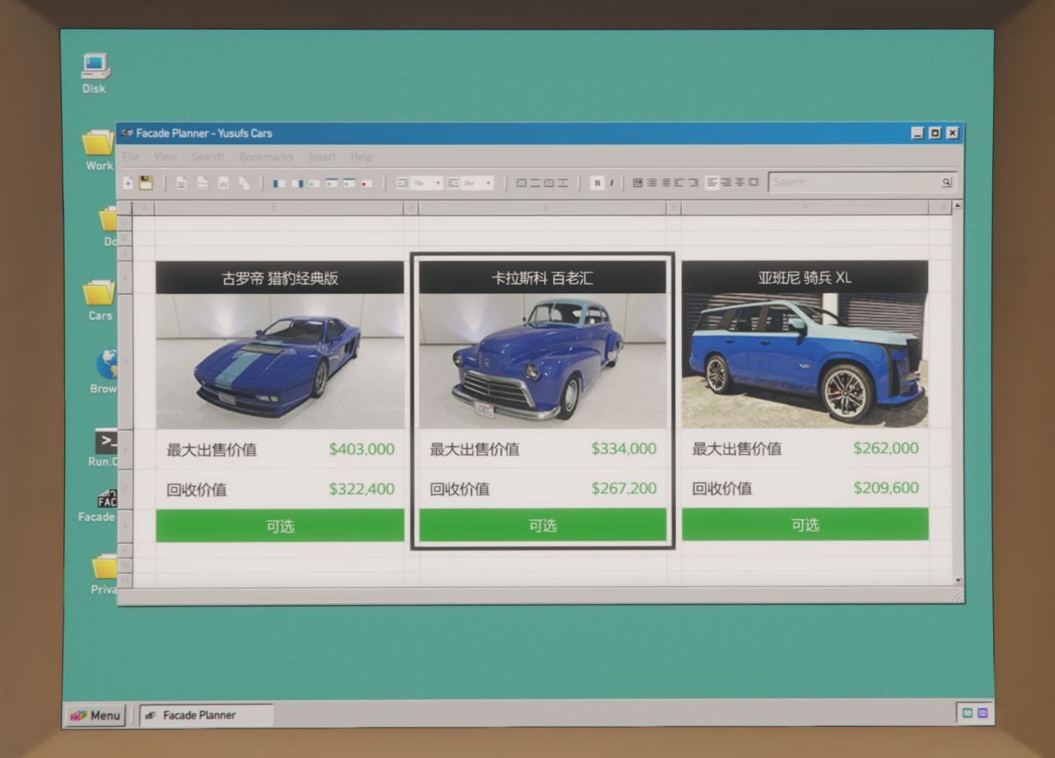Click the $334,000 max sale value
Screen dimensions: 1055x758
[624, 448]
